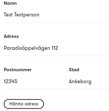
Task: Place cursor on the first name Test
Action: [8, 15]
